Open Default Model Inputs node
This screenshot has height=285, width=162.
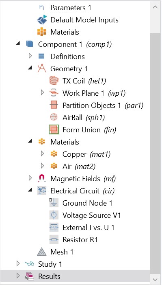point(78,20)
